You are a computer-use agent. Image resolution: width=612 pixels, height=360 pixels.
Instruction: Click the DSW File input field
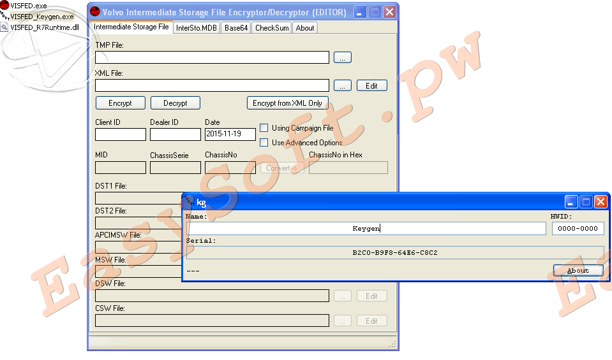(x=212, y=295)
